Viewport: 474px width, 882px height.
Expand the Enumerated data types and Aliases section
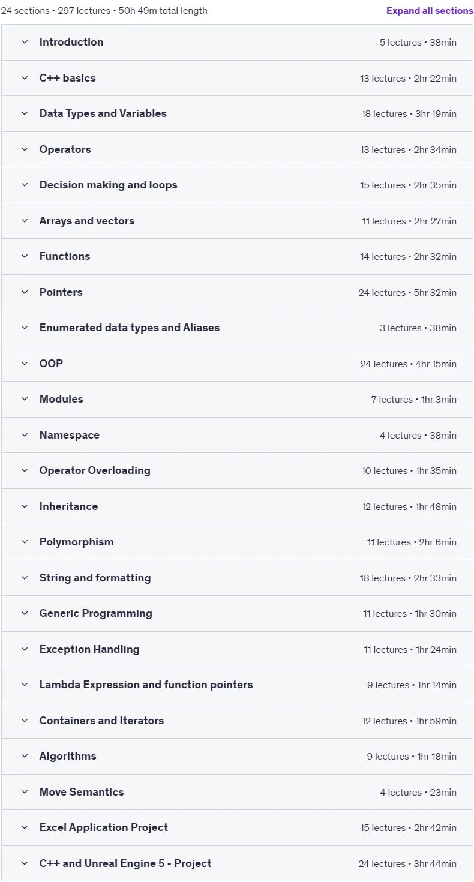pyautogui.click(x=237, y=328)
